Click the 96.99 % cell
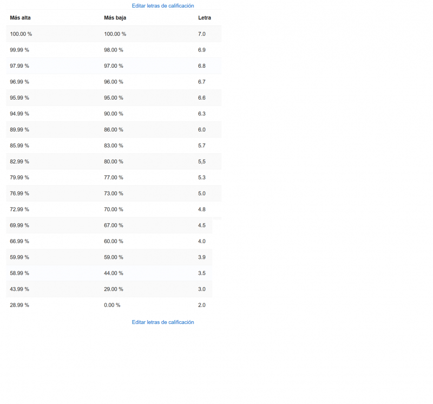The image size is (433, 404). pyautogui.click(x=19, y=82)
